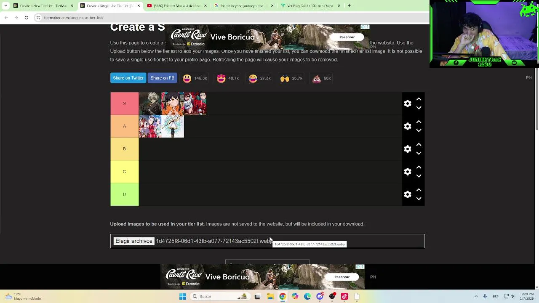Screen dimensions: 539x303
Task: Open OBS Studio from taskbar
Action: (x=332, y=296)
